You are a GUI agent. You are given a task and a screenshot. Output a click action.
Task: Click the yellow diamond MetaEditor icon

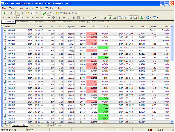click(57, 13)
